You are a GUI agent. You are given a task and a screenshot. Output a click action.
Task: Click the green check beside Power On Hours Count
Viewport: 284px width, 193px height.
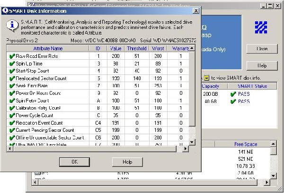pyautogui.click(x=12, y=93)
